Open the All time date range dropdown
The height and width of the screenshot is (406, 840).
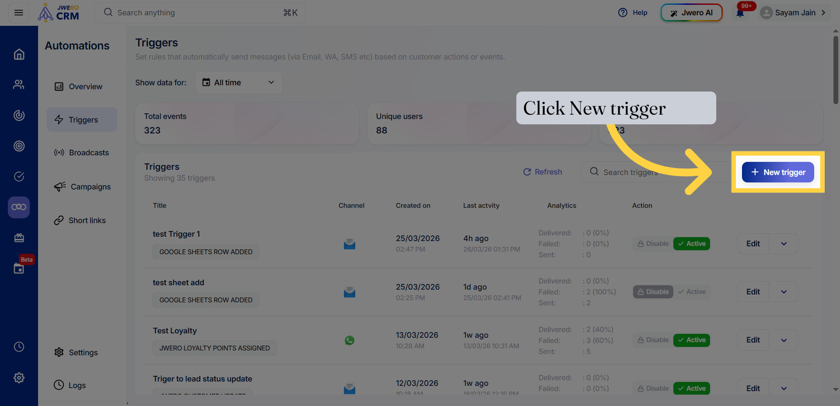tap(238, 83)
